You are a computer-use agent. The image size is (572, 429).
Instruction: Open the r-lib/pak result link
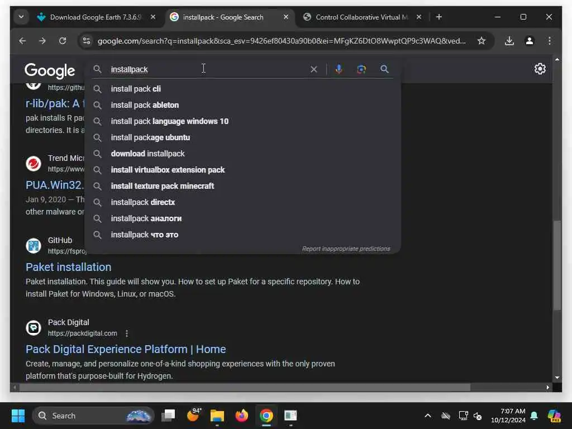pos(55,103)
